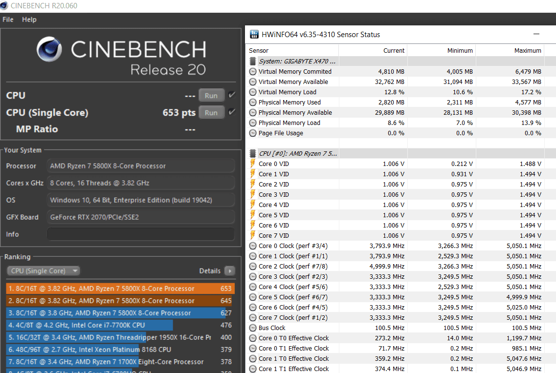Screen dimensions: 556x373
Task: Click the clock icon for Core 4 Clock (perf #5/6)
Action: click(x=253, y=287)
